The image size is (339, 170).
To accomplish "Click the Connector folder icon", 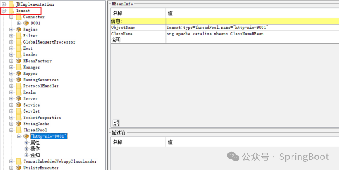I will [x=19, y=17].
